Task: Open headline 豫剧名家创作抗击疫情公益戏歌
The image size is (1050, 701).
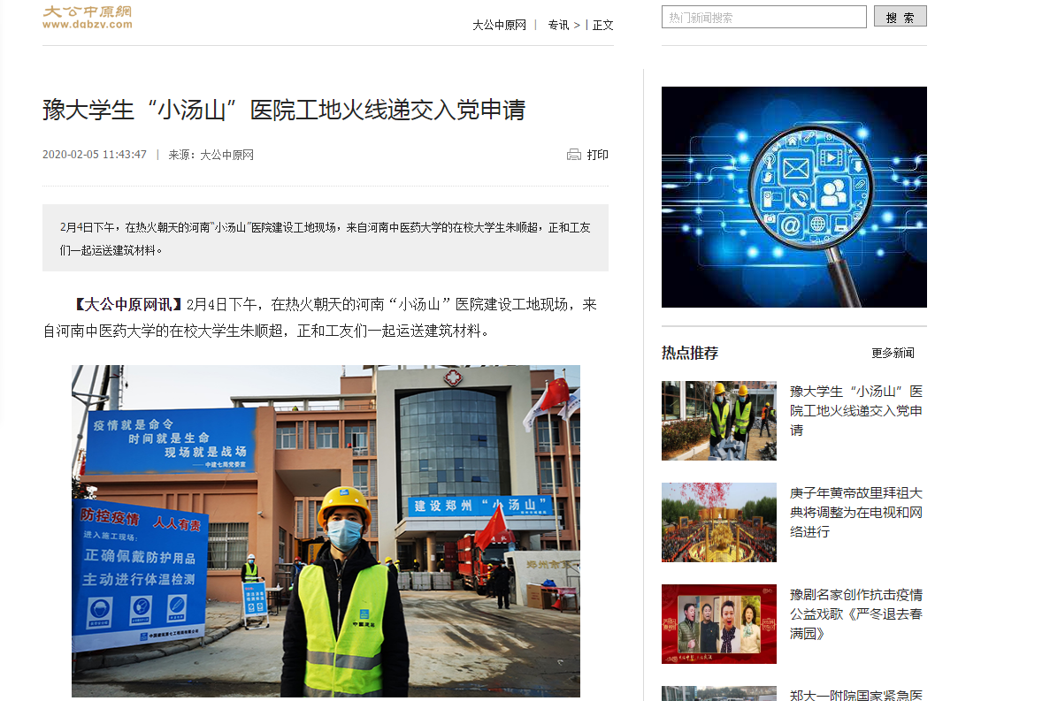Action: [855, 613]
